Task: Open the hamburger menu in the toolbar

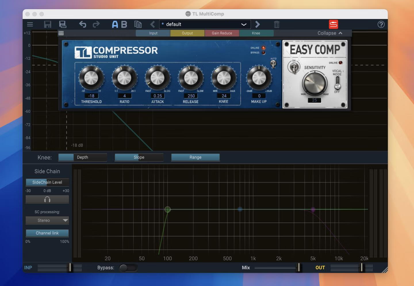Action: (30, 24)
